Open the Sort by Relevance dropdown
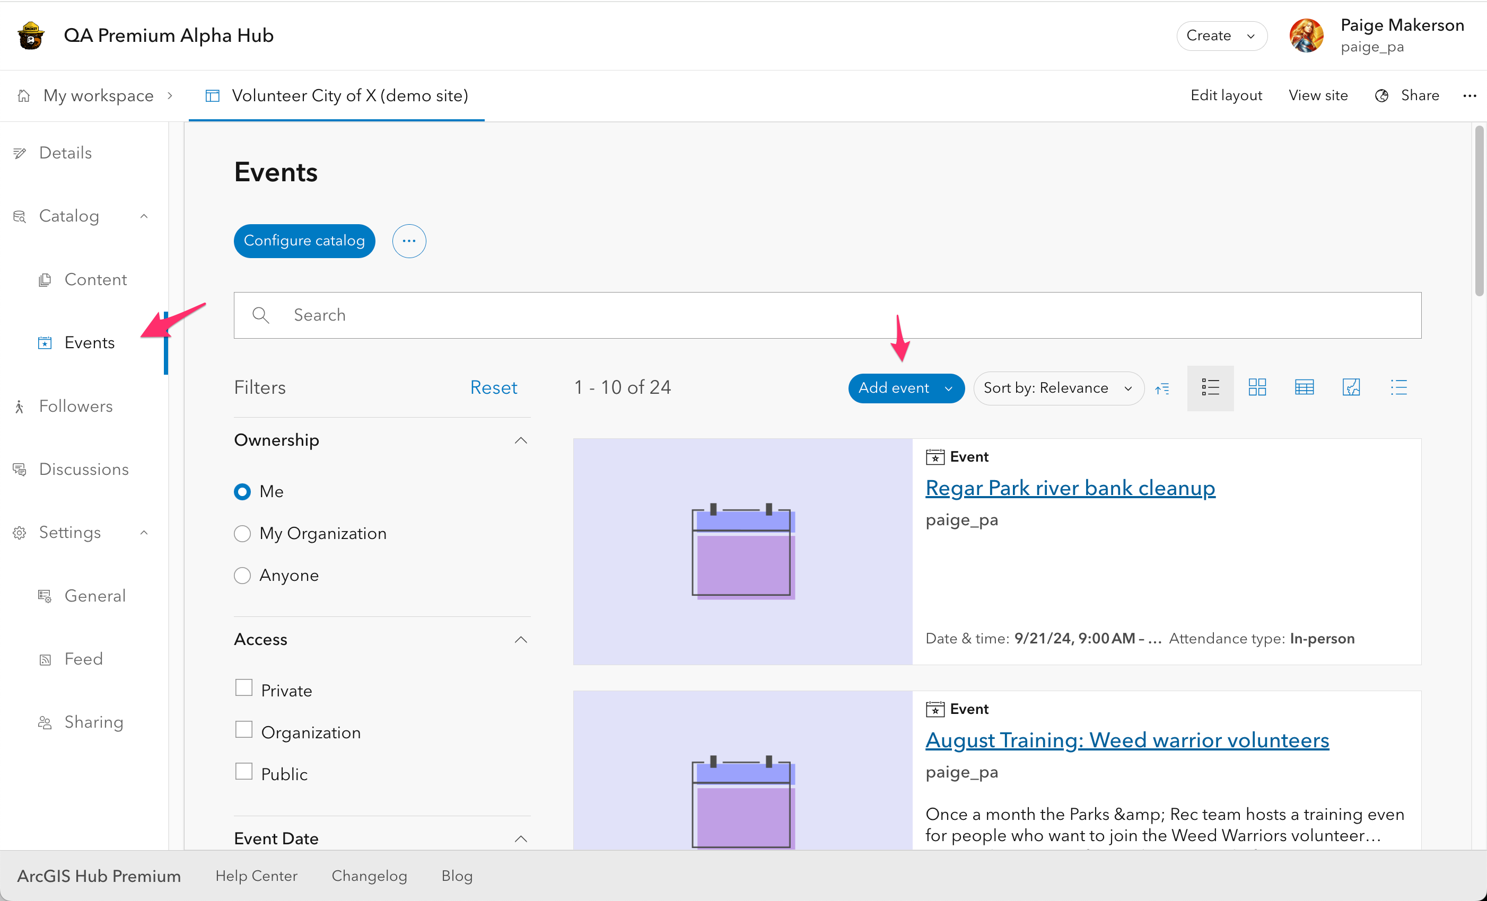Screen dimensions: 1487x901 [x=1057, y=388]
